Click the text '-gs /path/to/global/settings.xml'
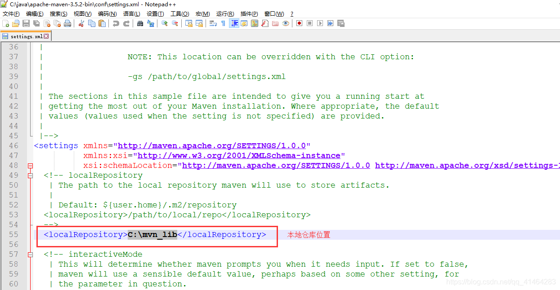Screen dimensions: 560x290 206,77
